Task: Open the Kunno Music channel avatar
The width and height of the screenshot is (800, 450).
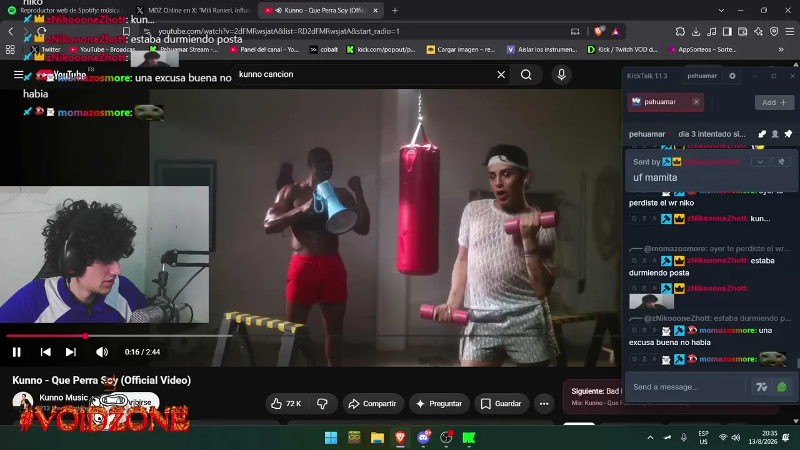Action: pyautogui.click(x=22, y=402)
